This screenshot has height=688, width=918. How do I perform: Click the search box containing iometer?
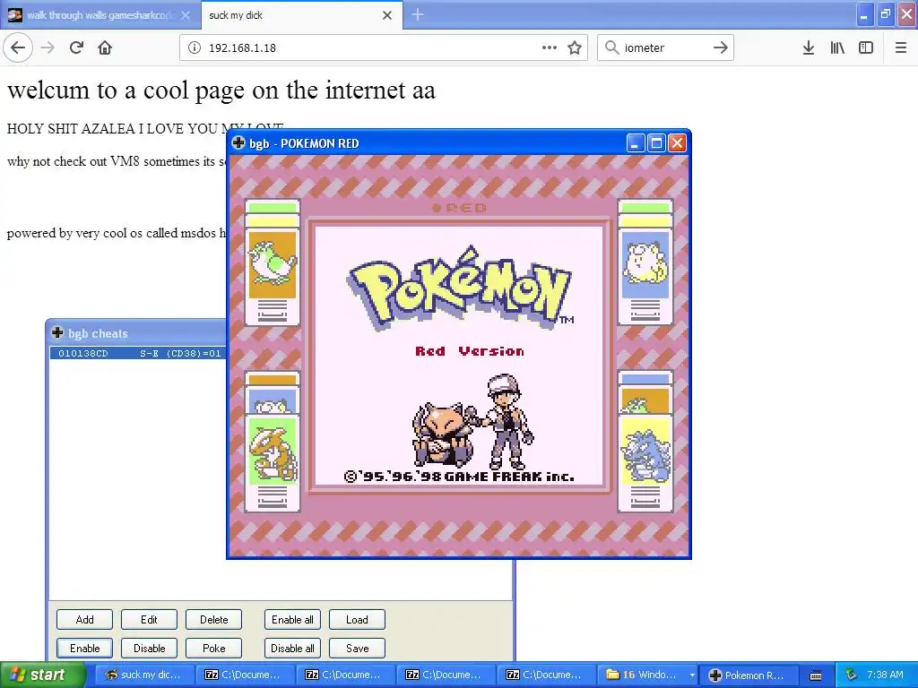(x=666, y=47)
